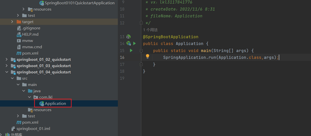311x136 pixels.
Task: Click Maven icon of lower pom.xml
Action: coord(19,122)
